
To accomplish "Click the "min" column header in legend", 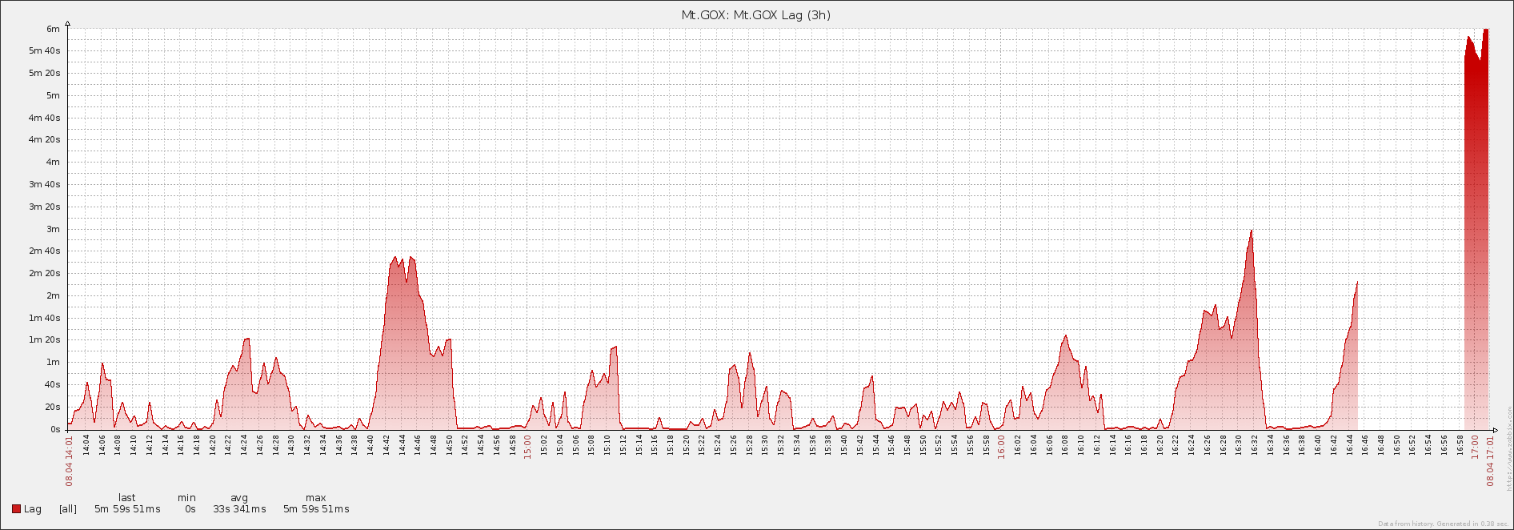I will click(x=186, y=498).
